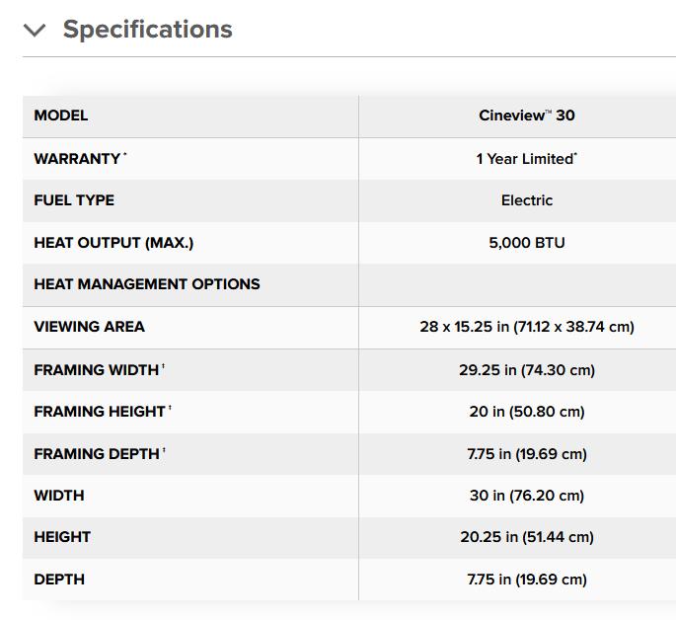Click the 1 Year Limited warranty value
This screenshot has width=676, height=620.
click(526, 159)
